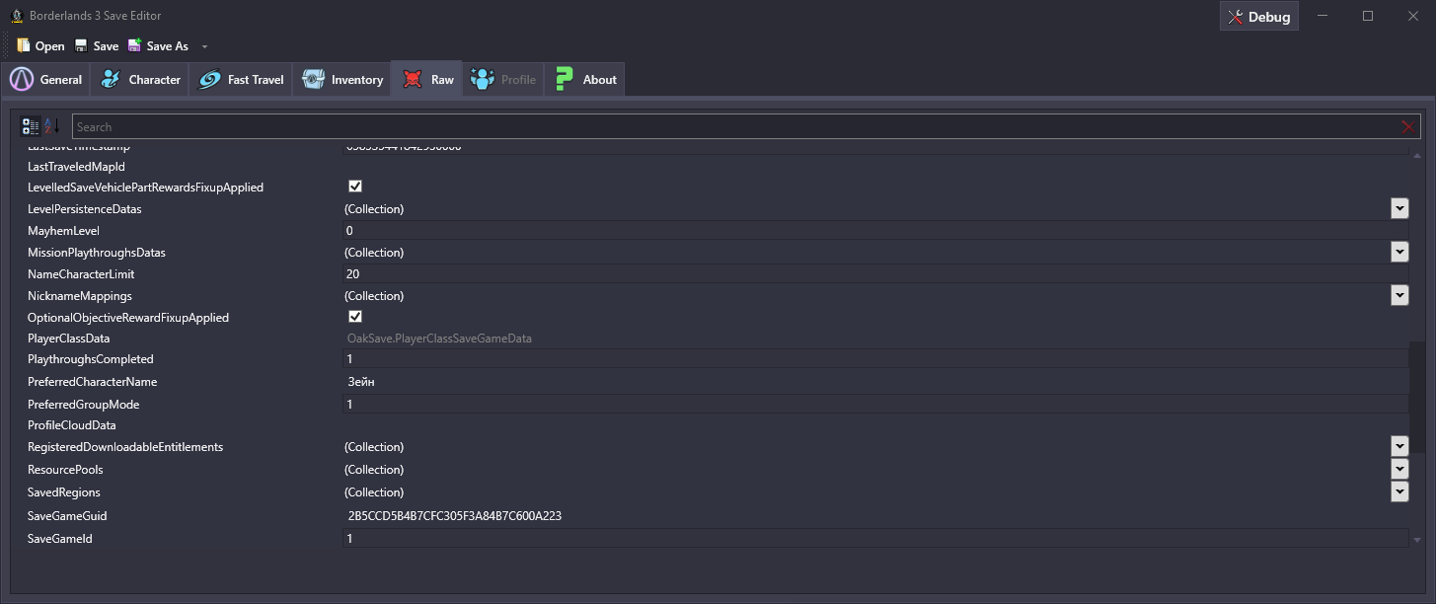Expand the LevelPersistenceDatas collection dropdown
The height and width of the screenshot is (604, 1436).
tap(1399, 208)
